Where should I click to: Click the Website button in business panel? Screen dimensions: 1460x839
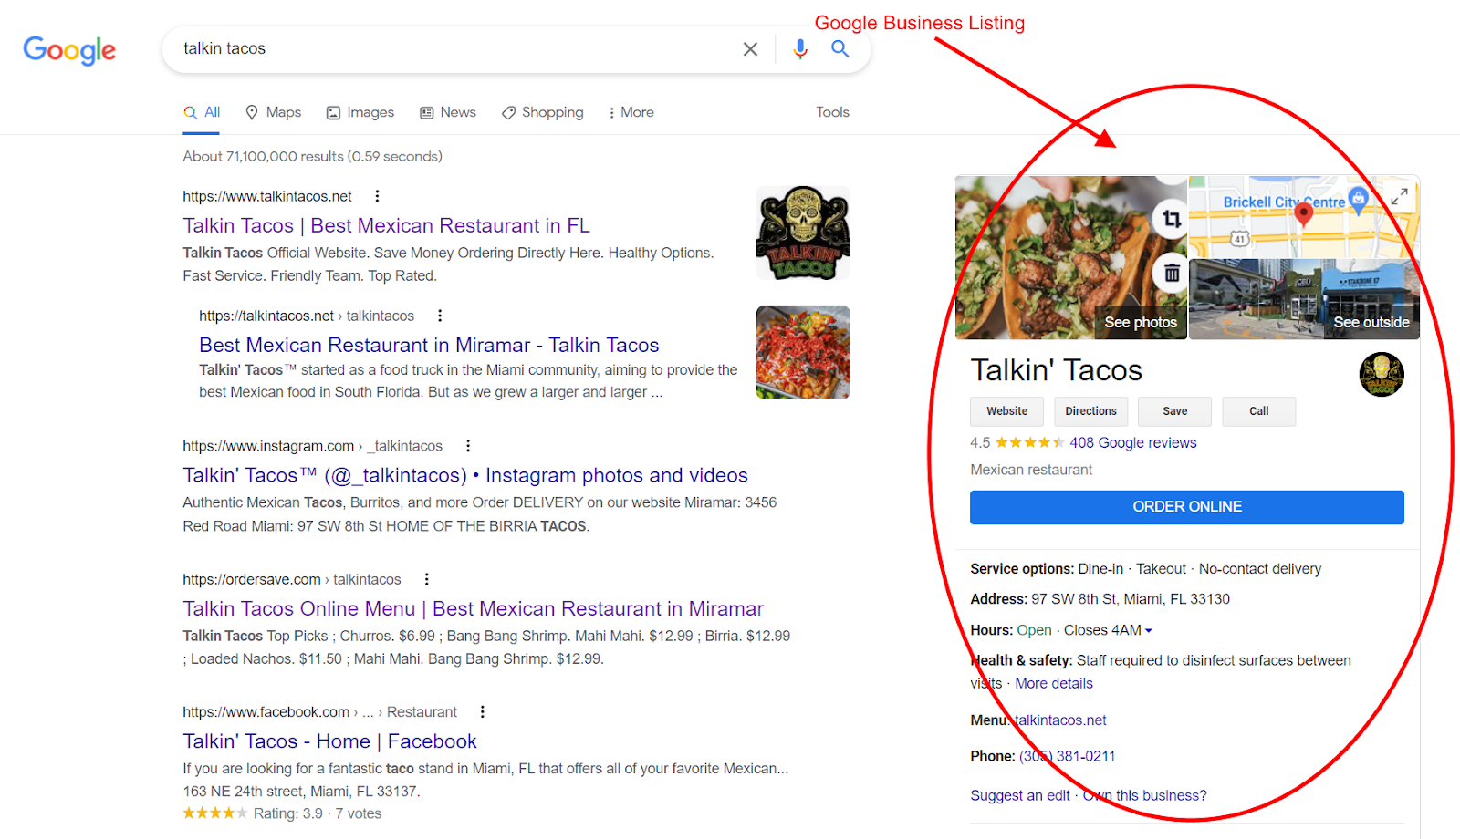[x=1006, y=411]
